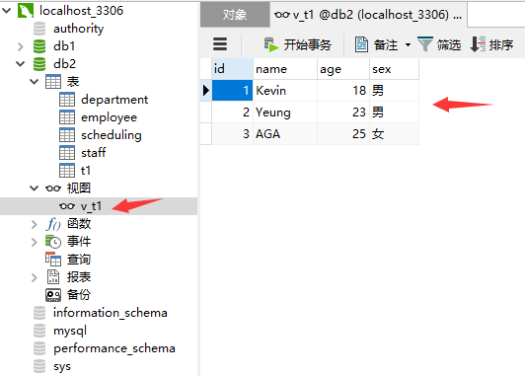
Task: Expand the db1 database node
Action: pos(21,46)
